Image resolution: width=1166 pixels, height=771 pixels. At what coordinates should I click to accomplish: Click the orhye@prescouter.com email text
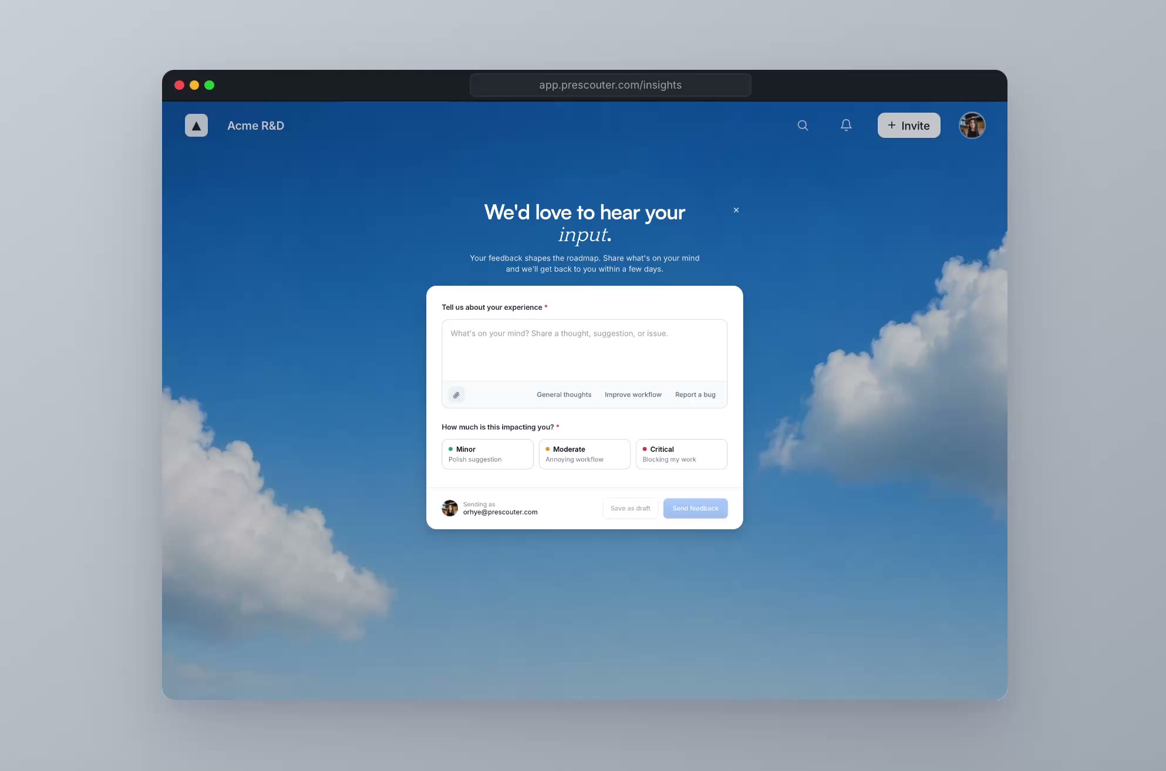click(x=500, y=512)
